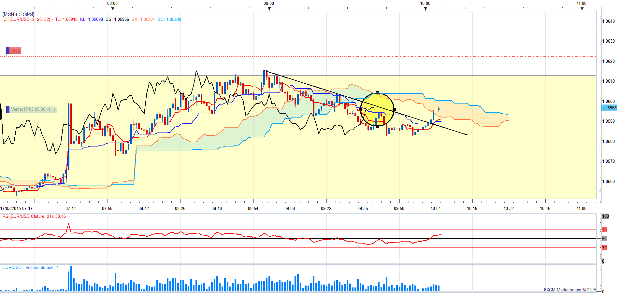This screenshot has width=620, height=293.
Task: Select the top handle of the yellow circle
Action: [x=377, y=93]
